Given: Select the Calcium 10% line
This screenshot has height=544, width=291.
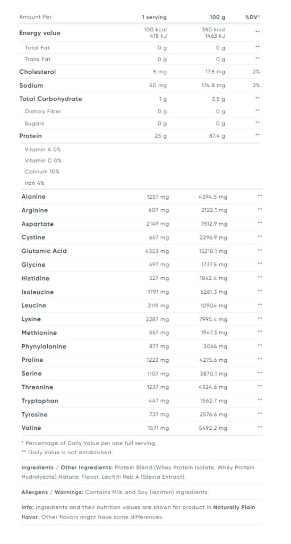Looking at the screenshot, I should click(x=42, y=172).
